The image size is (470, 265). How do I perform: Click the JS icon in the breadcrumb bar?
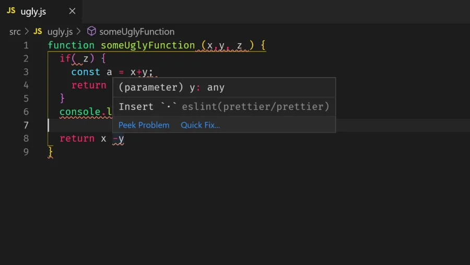[x=38, y=32]
